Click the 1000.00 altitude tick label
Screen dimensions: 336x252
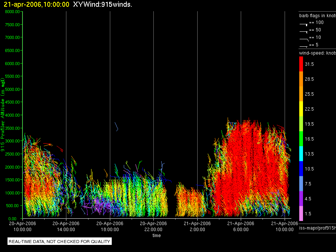tap(12, 193)
